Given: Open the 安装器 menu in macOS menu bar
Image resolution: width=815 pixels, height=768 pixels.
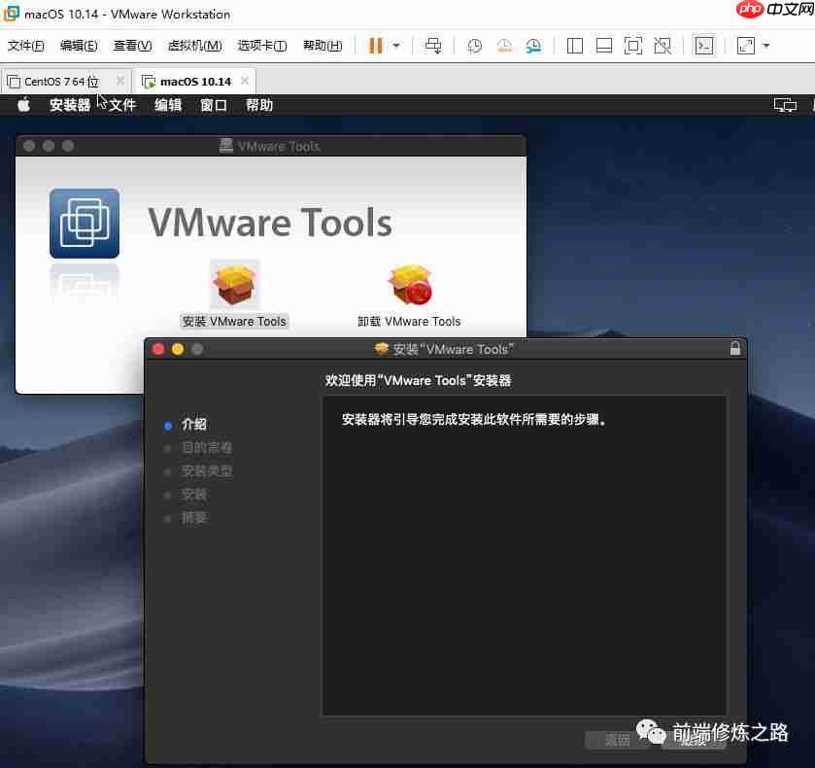Looking at the screenshot, I should coord(70,105).
